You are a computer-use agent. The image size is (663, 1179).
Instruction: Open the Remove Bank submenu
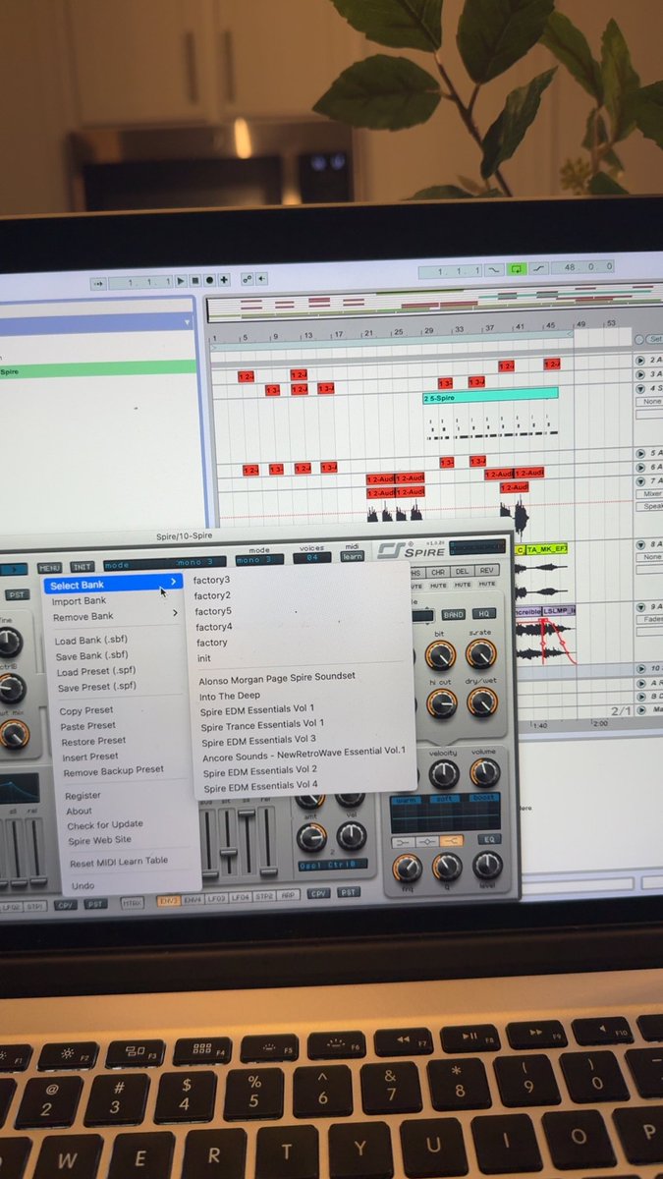[114, 616]
